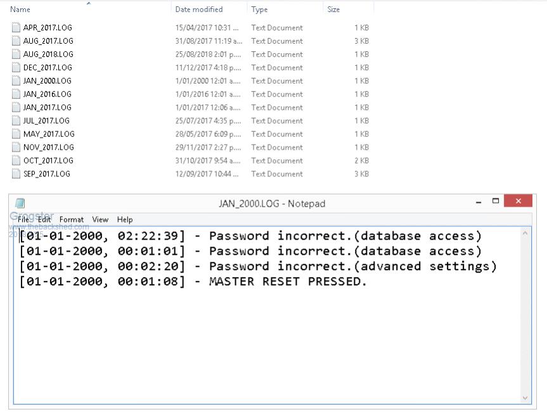Minimize the Notepad window
This screenshot has height=419, width=547.
tap(479, 202)
